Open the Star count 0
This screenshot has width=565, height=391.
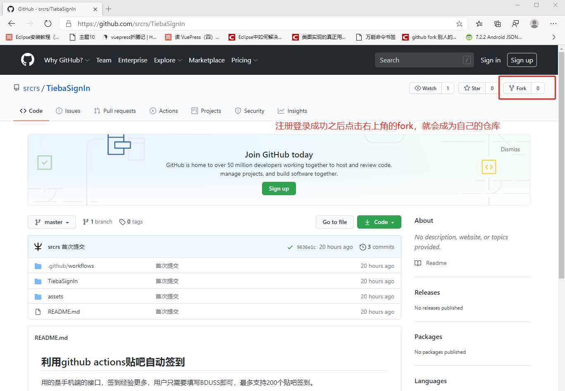[x=492, y=88]
